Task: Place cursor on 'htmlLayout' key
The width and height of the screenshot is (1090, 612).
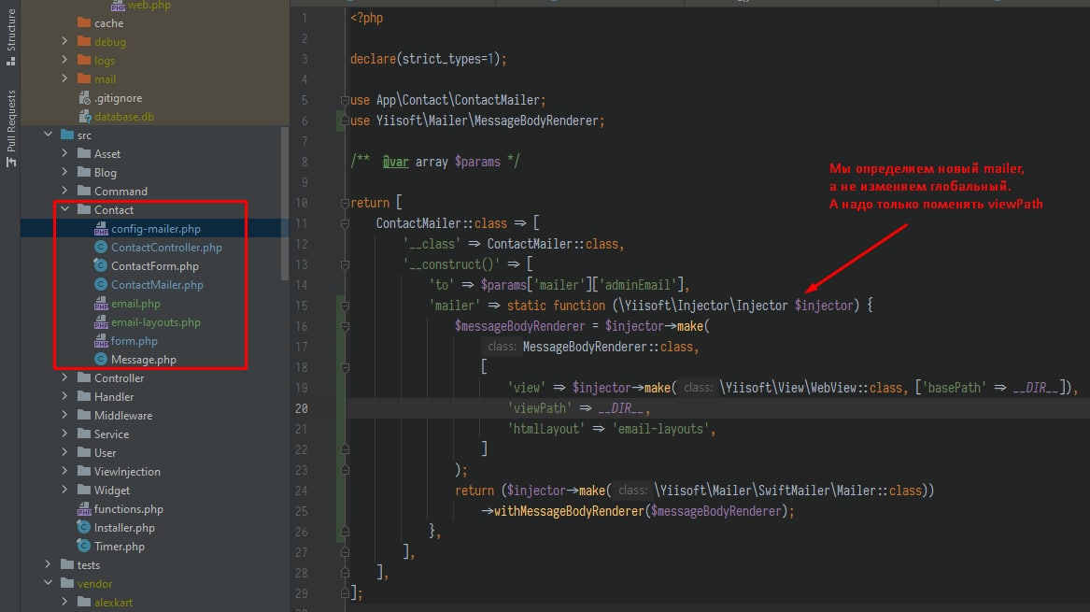Action: [545, 429]
